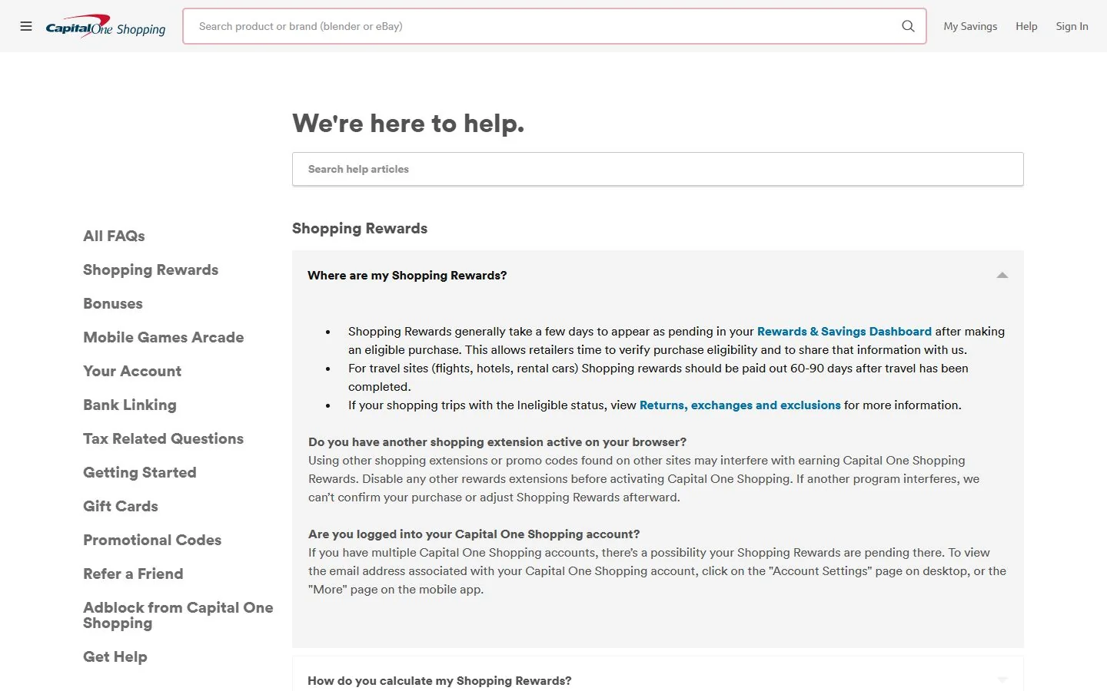
Task: Open My Savings in the header
Action: point(970,26)
